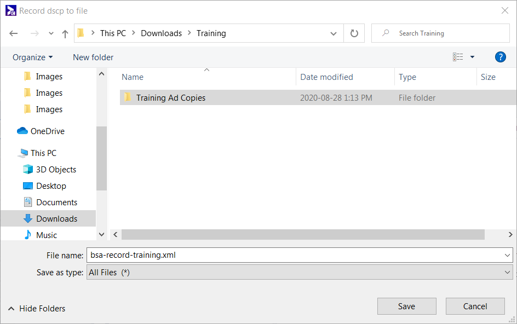Open the Help icon

500,57
